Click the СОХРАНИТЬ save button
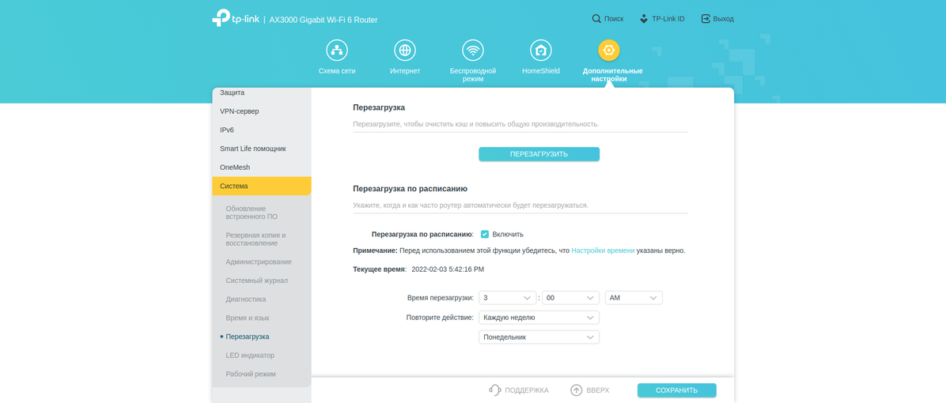The height and width of the screenshot is (403, 946). (676, 390)
